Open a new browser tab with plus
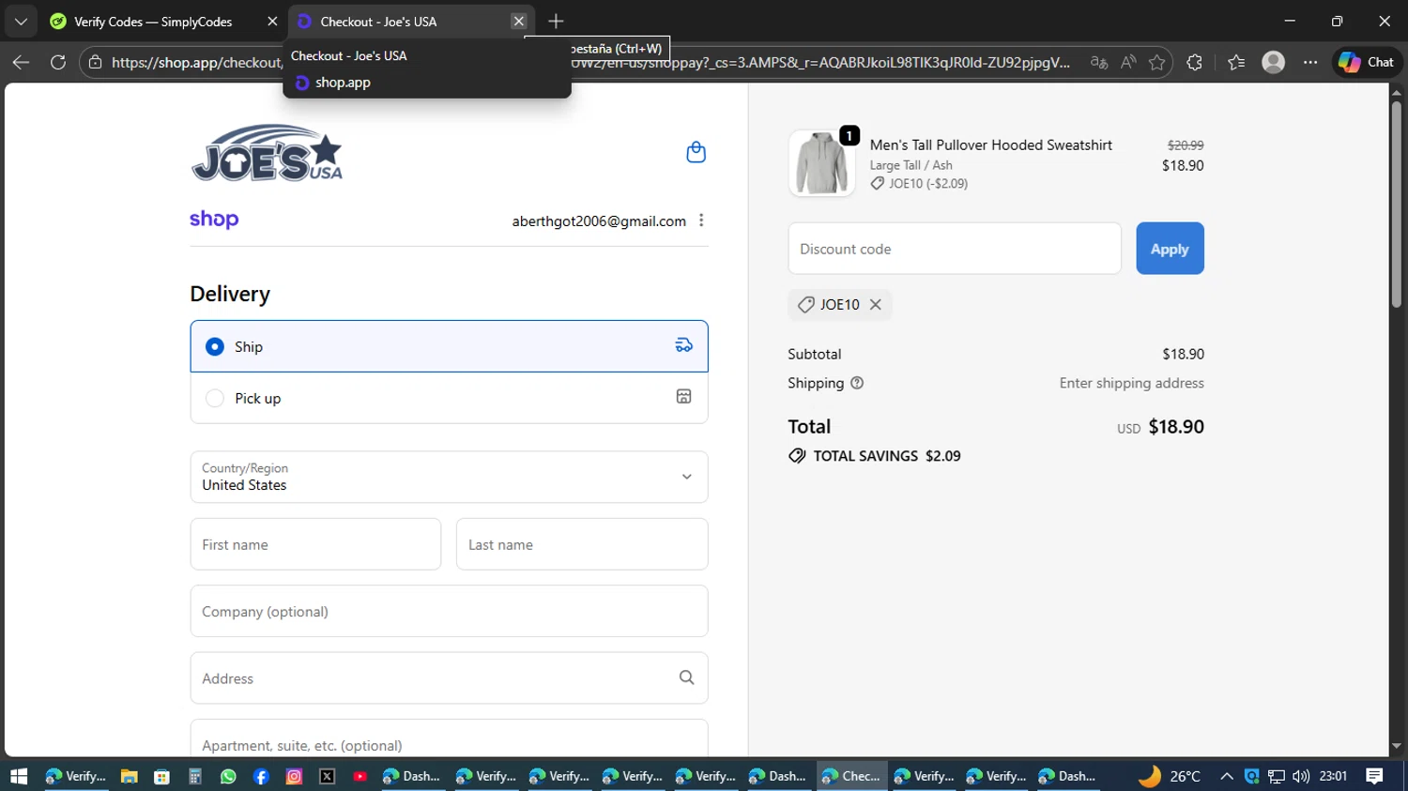Viewport: 1408px width, 791px height. coord(556,21)
